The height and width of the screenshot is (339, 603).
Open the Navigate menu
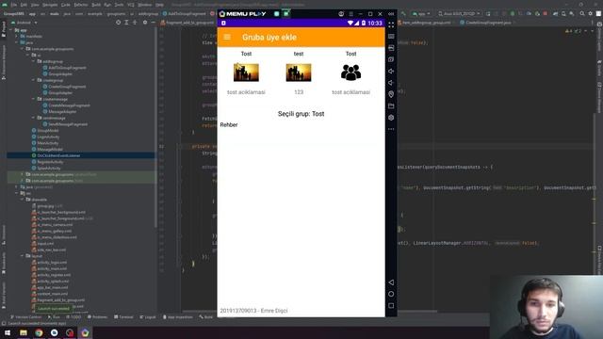[x=50, y=5]
